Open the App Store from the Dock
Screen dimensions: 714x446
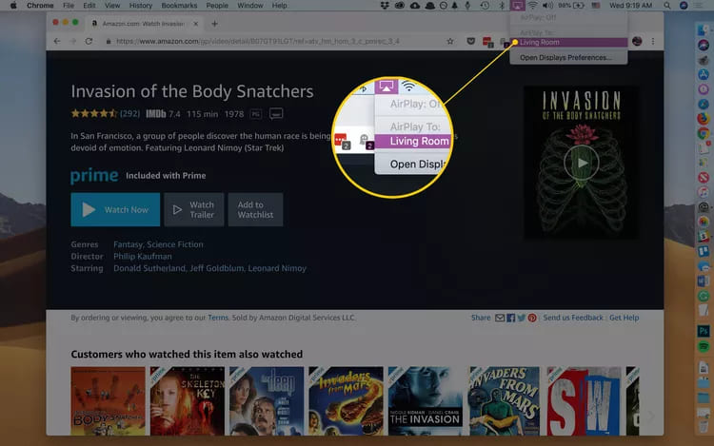point(704,74)
